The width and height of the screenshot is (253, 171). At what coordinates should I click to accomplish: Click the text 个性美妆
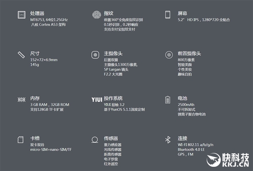point(185,69)
